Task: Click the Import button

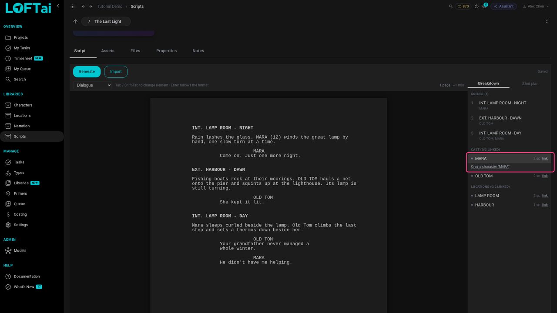Action: tap(116, 72)
